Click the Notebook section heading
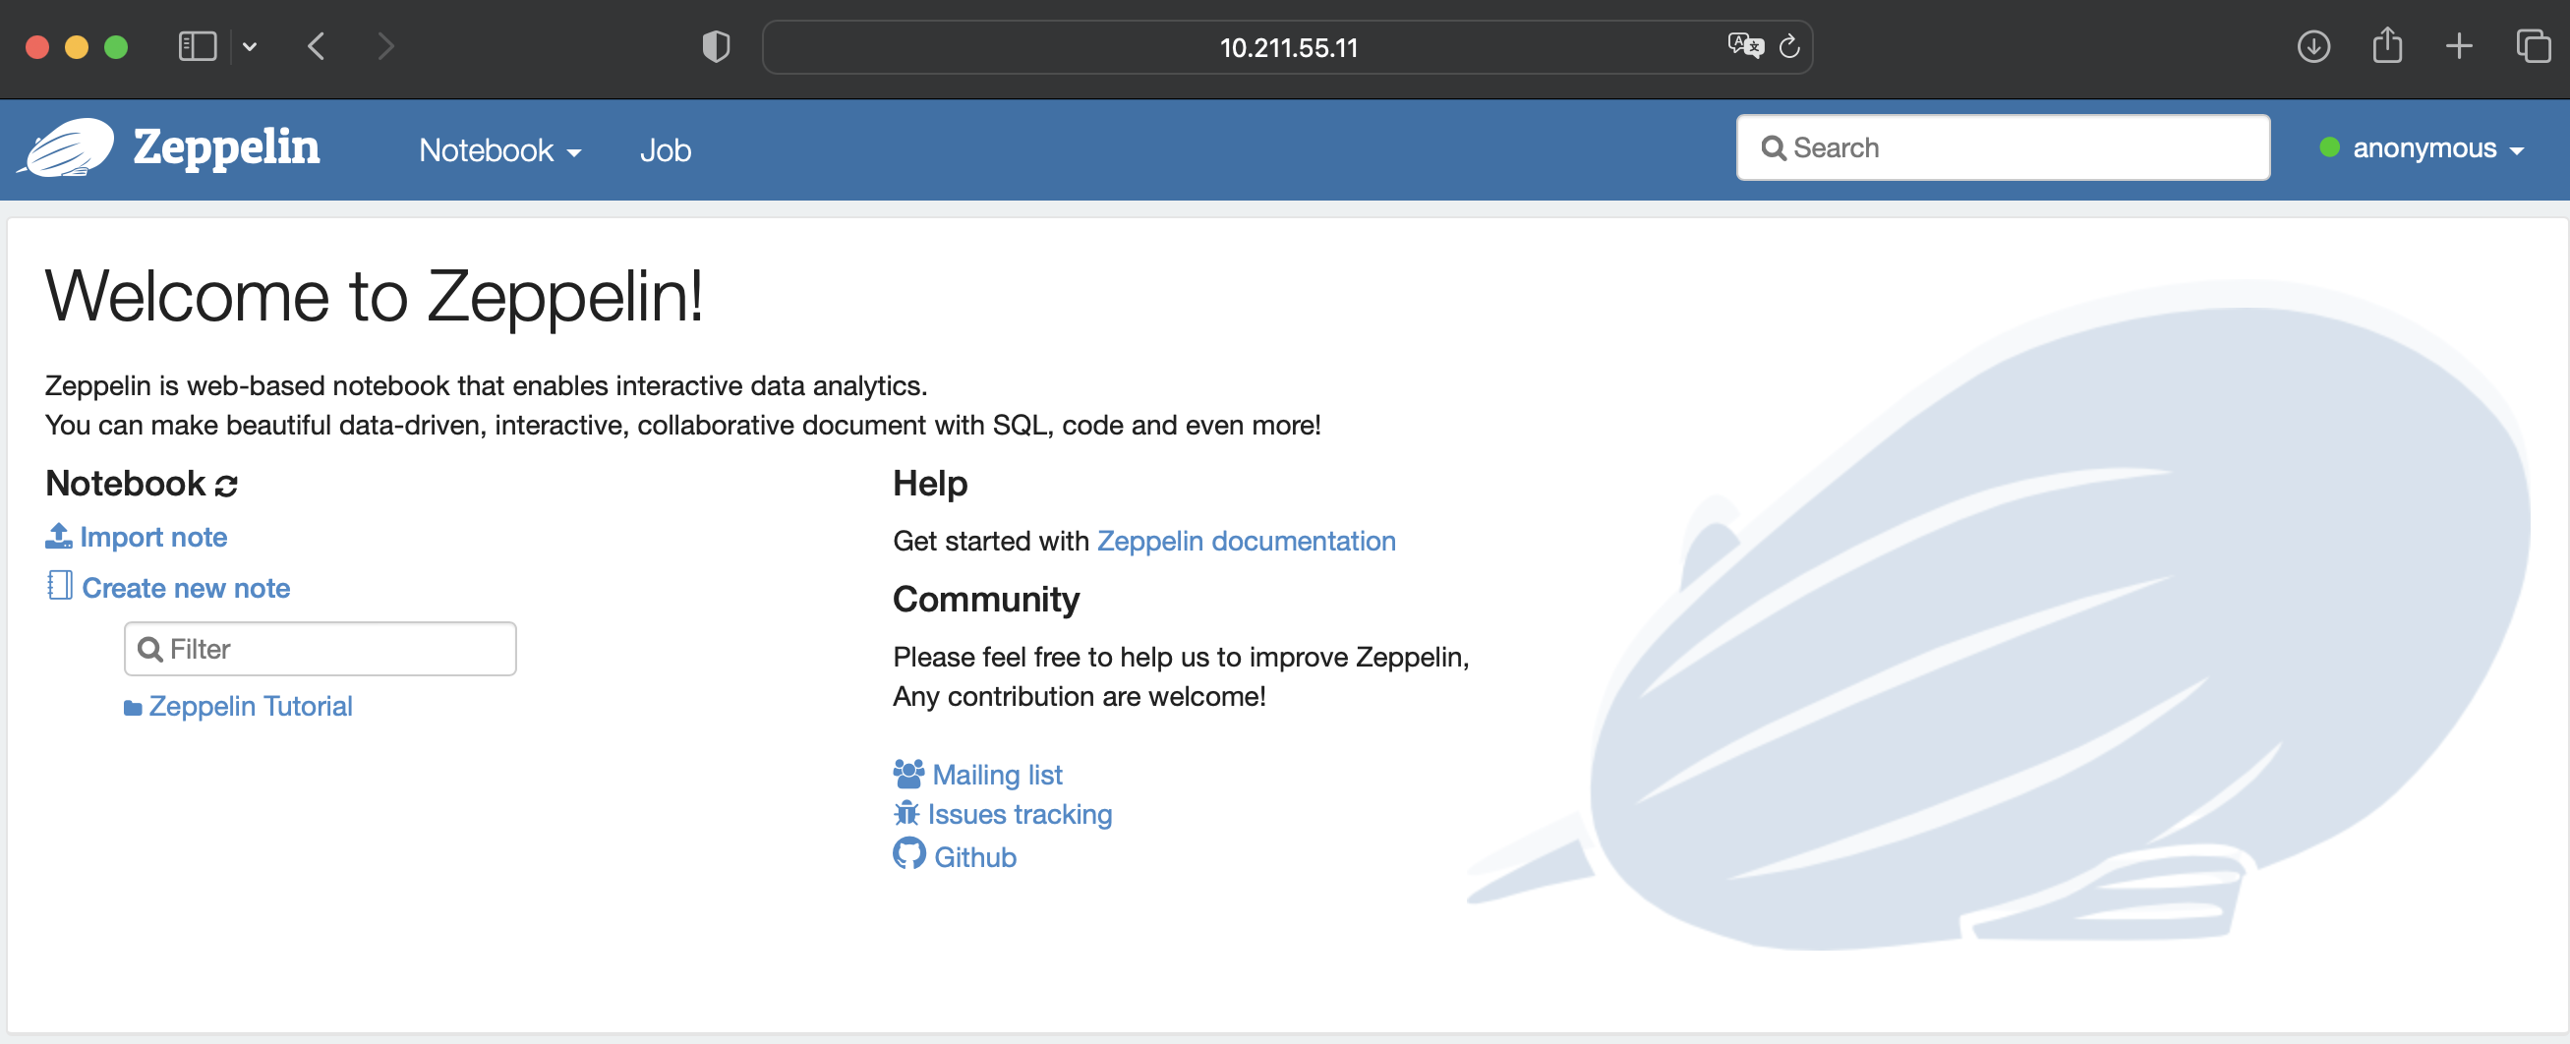The width and height of the screenshot is (2570, 1044). (125, 484)
